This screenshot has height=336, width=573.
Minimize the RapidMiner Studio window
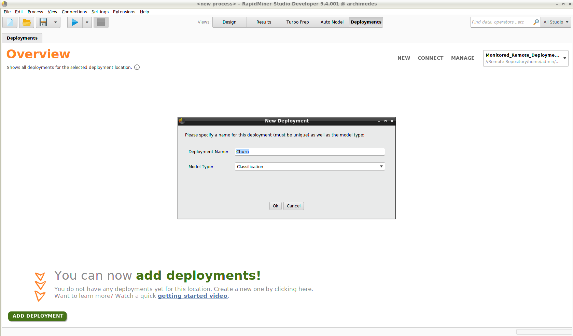[x=557, y=4]
